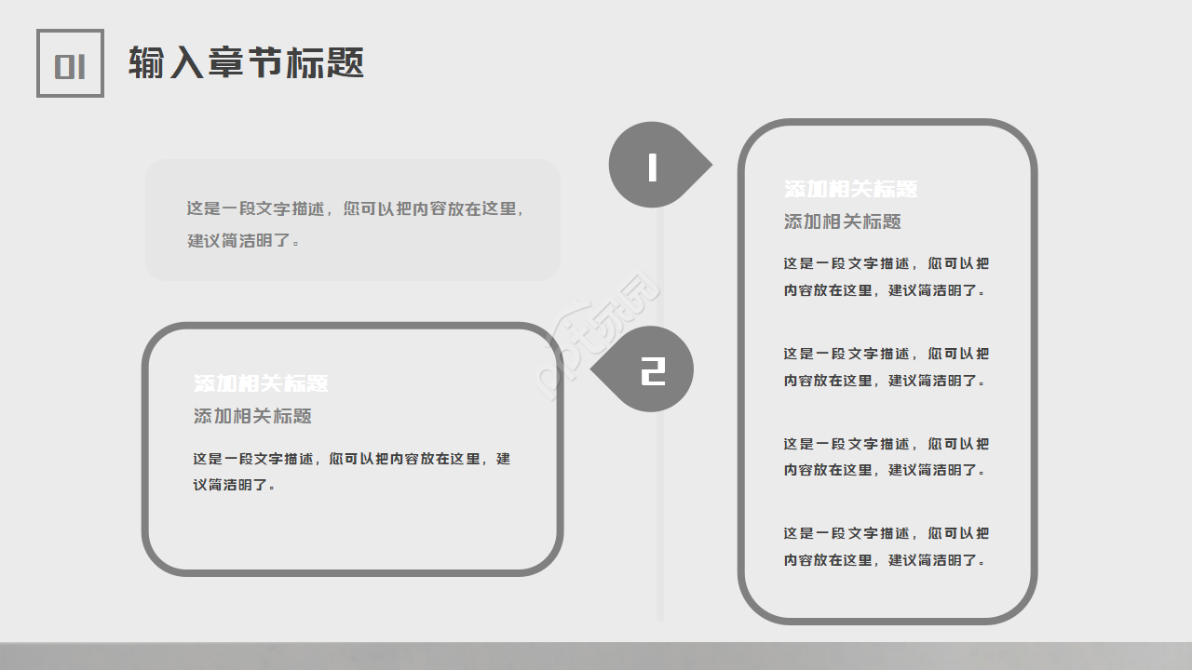
Task: Click the description text inside the left panel
Action: click(x=352, y=471)
